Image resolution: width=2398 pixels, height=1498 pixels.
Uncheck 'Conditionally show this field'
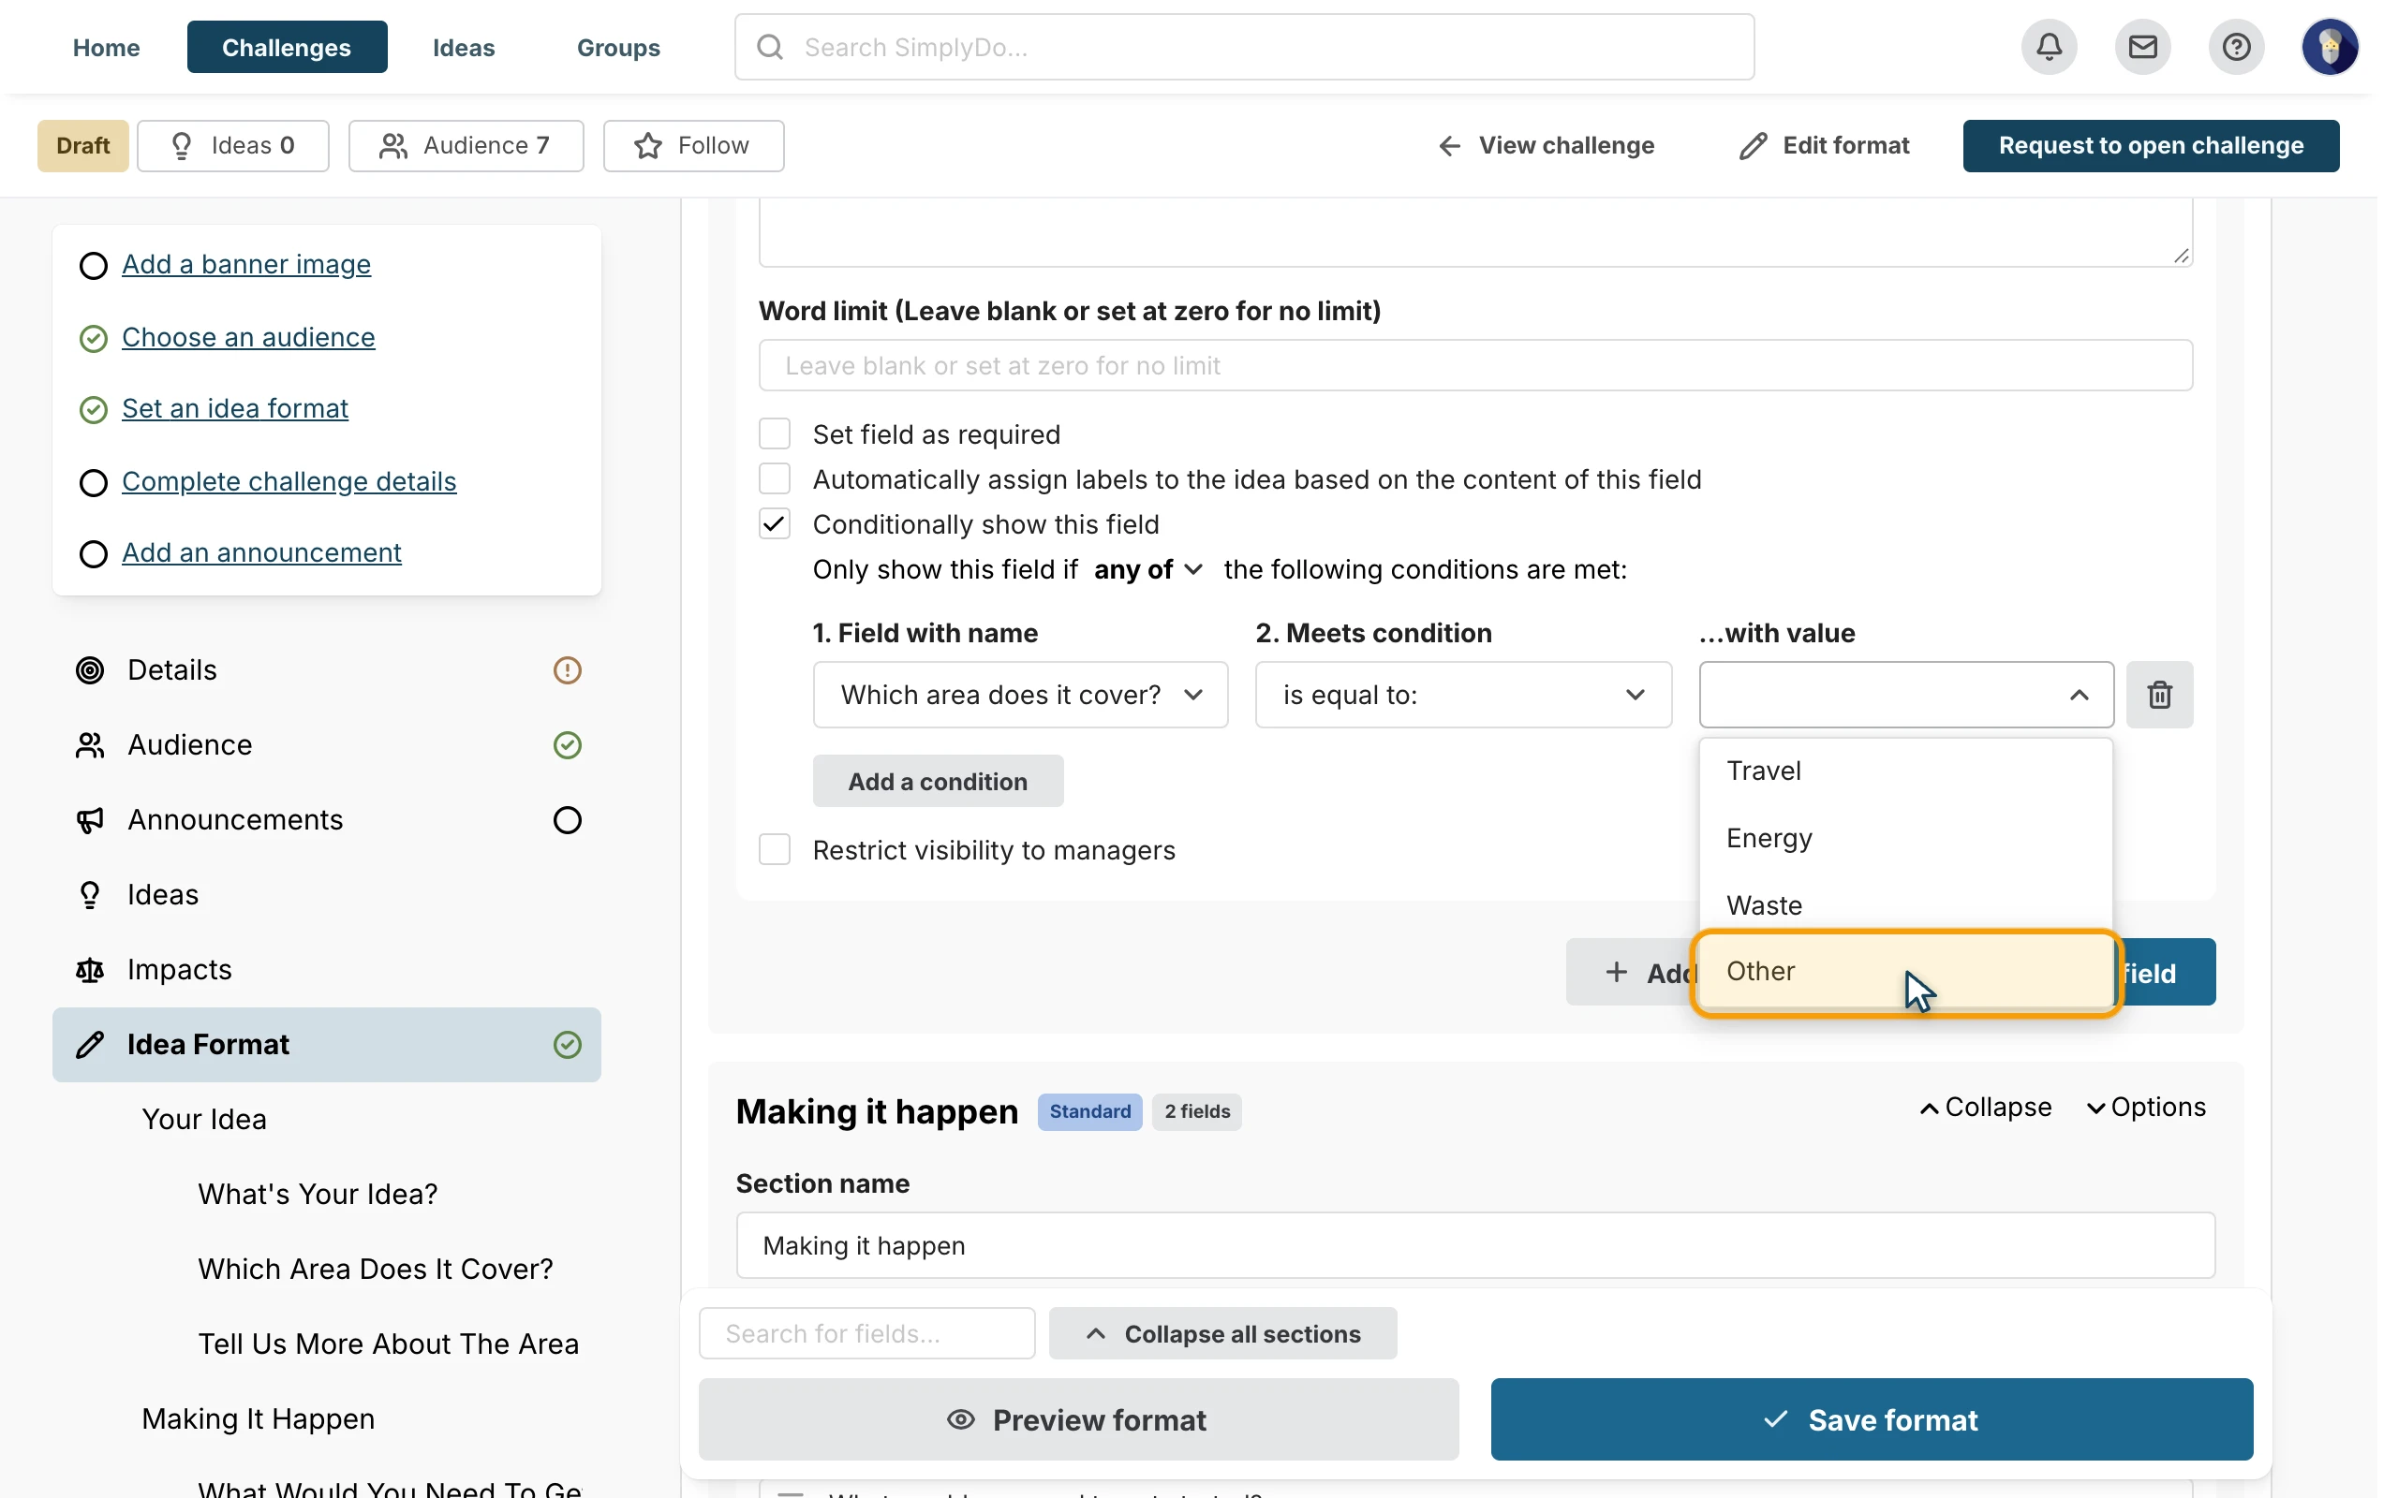coord(774,524)
